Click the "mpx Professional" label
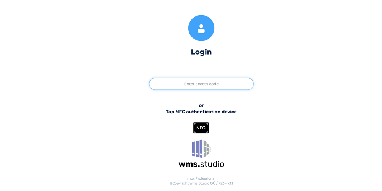Image resolution: width=382 pixels, height=191 pixels. [201, 178]
